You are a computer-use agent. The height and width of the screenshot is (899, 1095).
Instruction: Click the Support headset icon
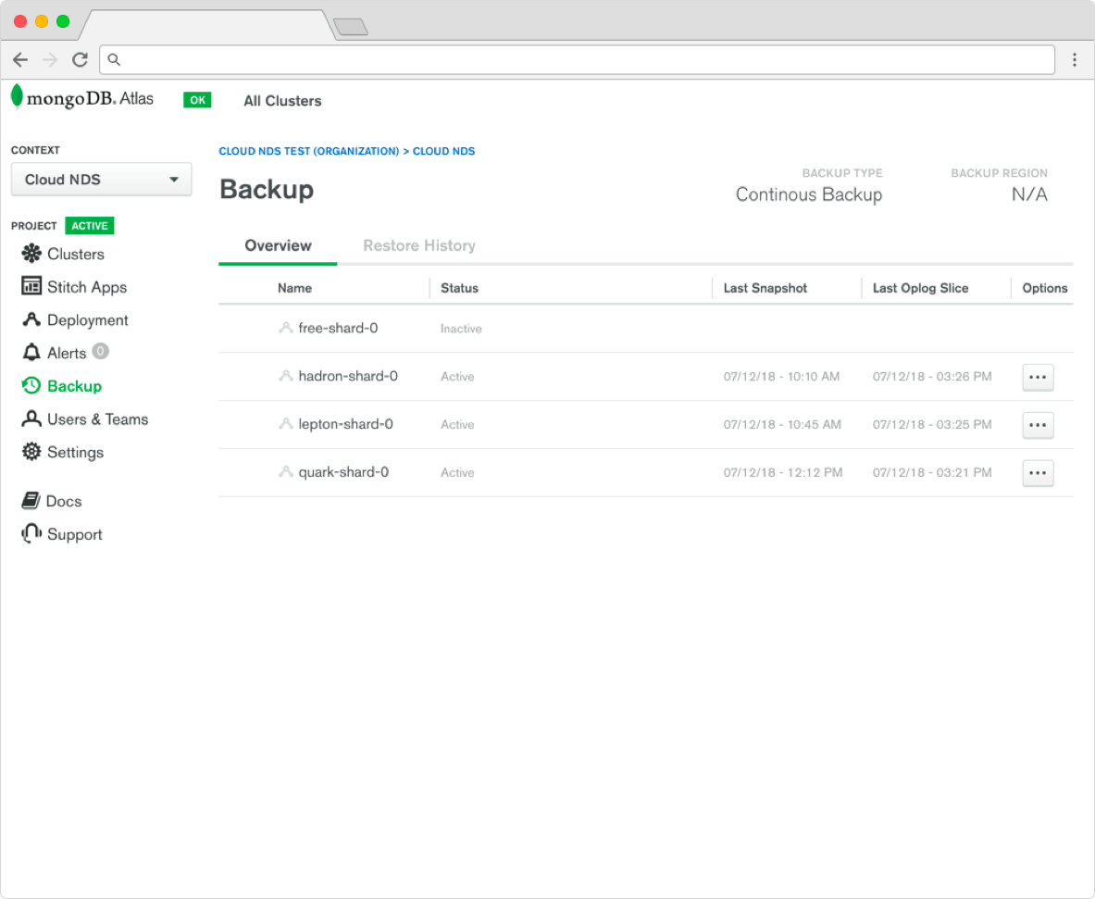tap(31, 533)
